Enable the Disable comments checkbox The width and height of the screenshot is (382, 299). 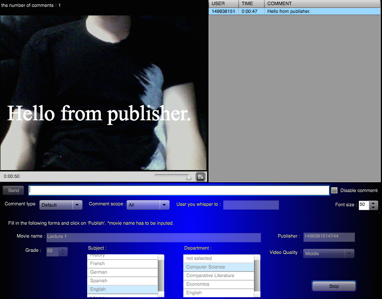coord(334,190)
